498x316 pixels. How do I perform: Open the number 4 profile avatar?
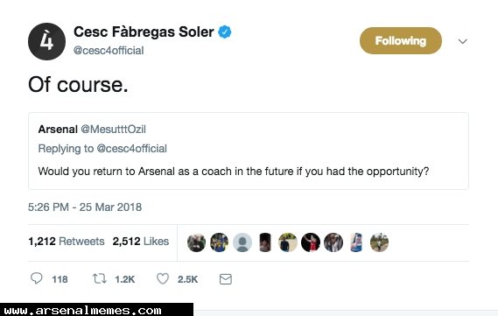point(46,41)
